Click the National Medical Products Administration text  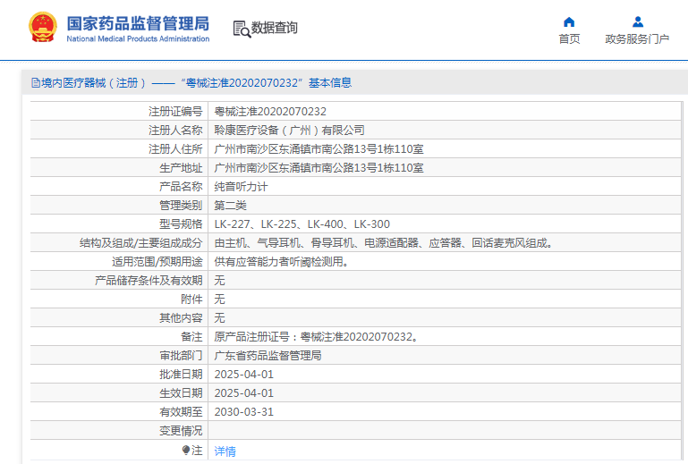pyautogui.click(x=138, y=38)
